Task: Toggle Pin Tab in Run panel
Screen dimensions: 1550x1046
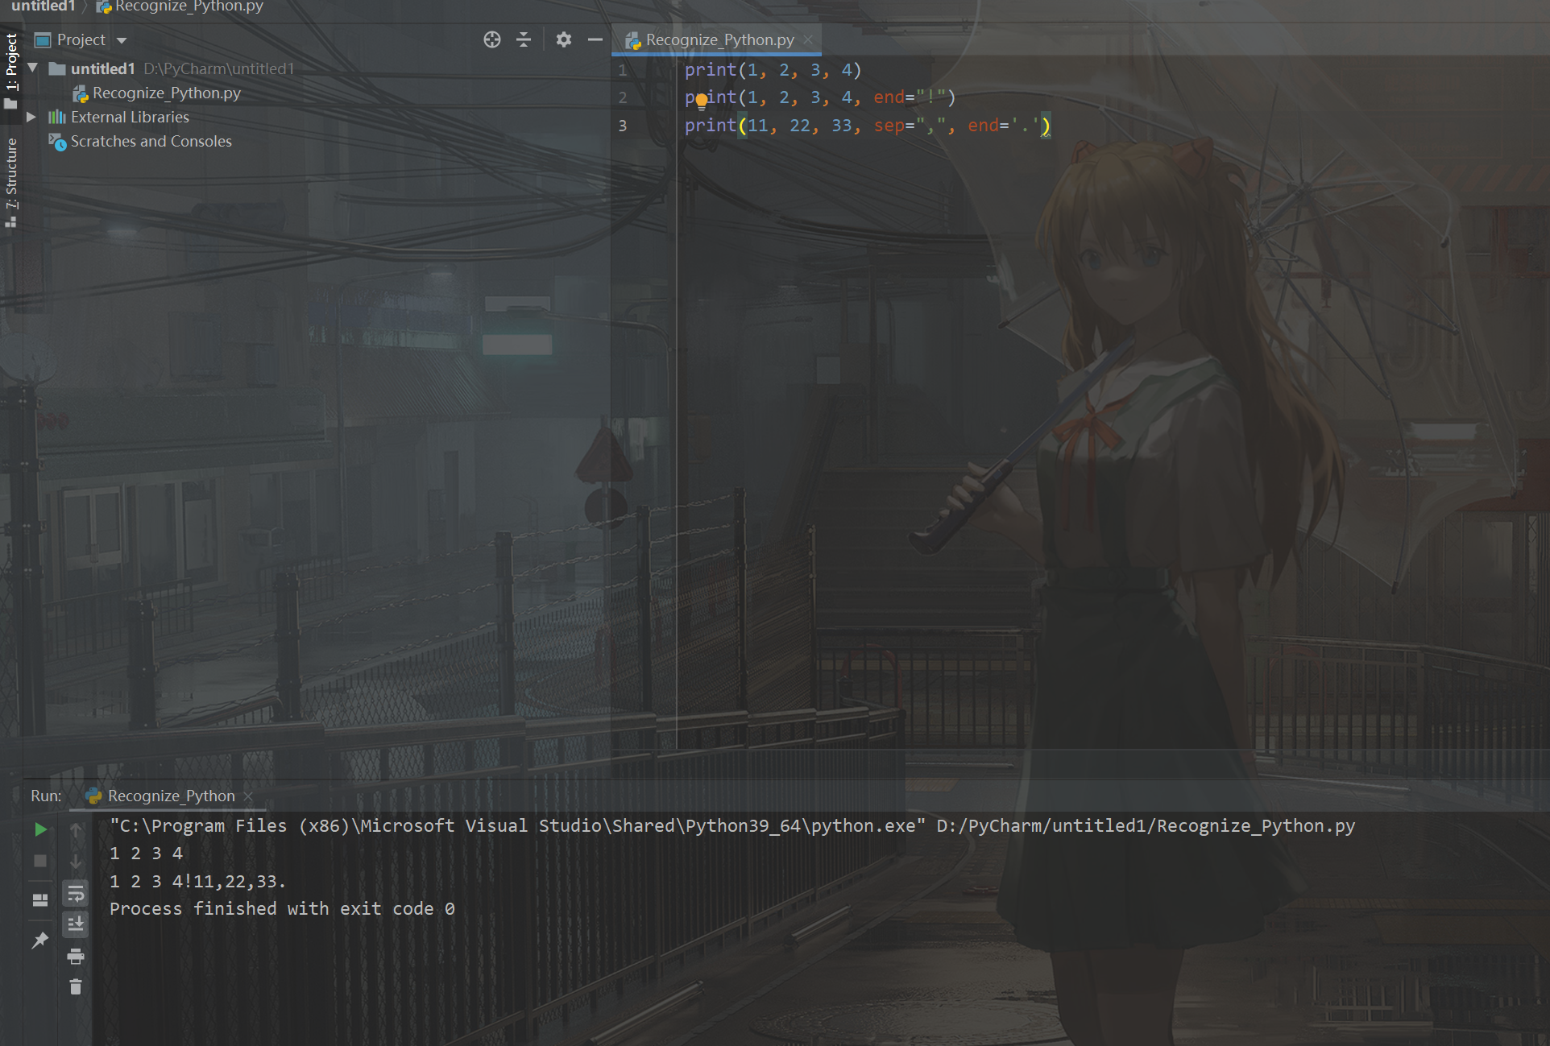Action: coord(40,940)
